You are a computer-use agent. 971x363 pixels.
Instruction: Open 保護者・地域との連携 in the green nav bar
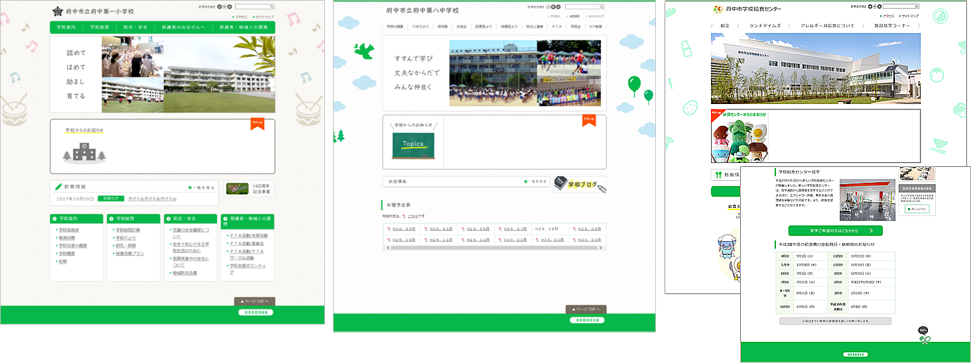pos(243,27)
